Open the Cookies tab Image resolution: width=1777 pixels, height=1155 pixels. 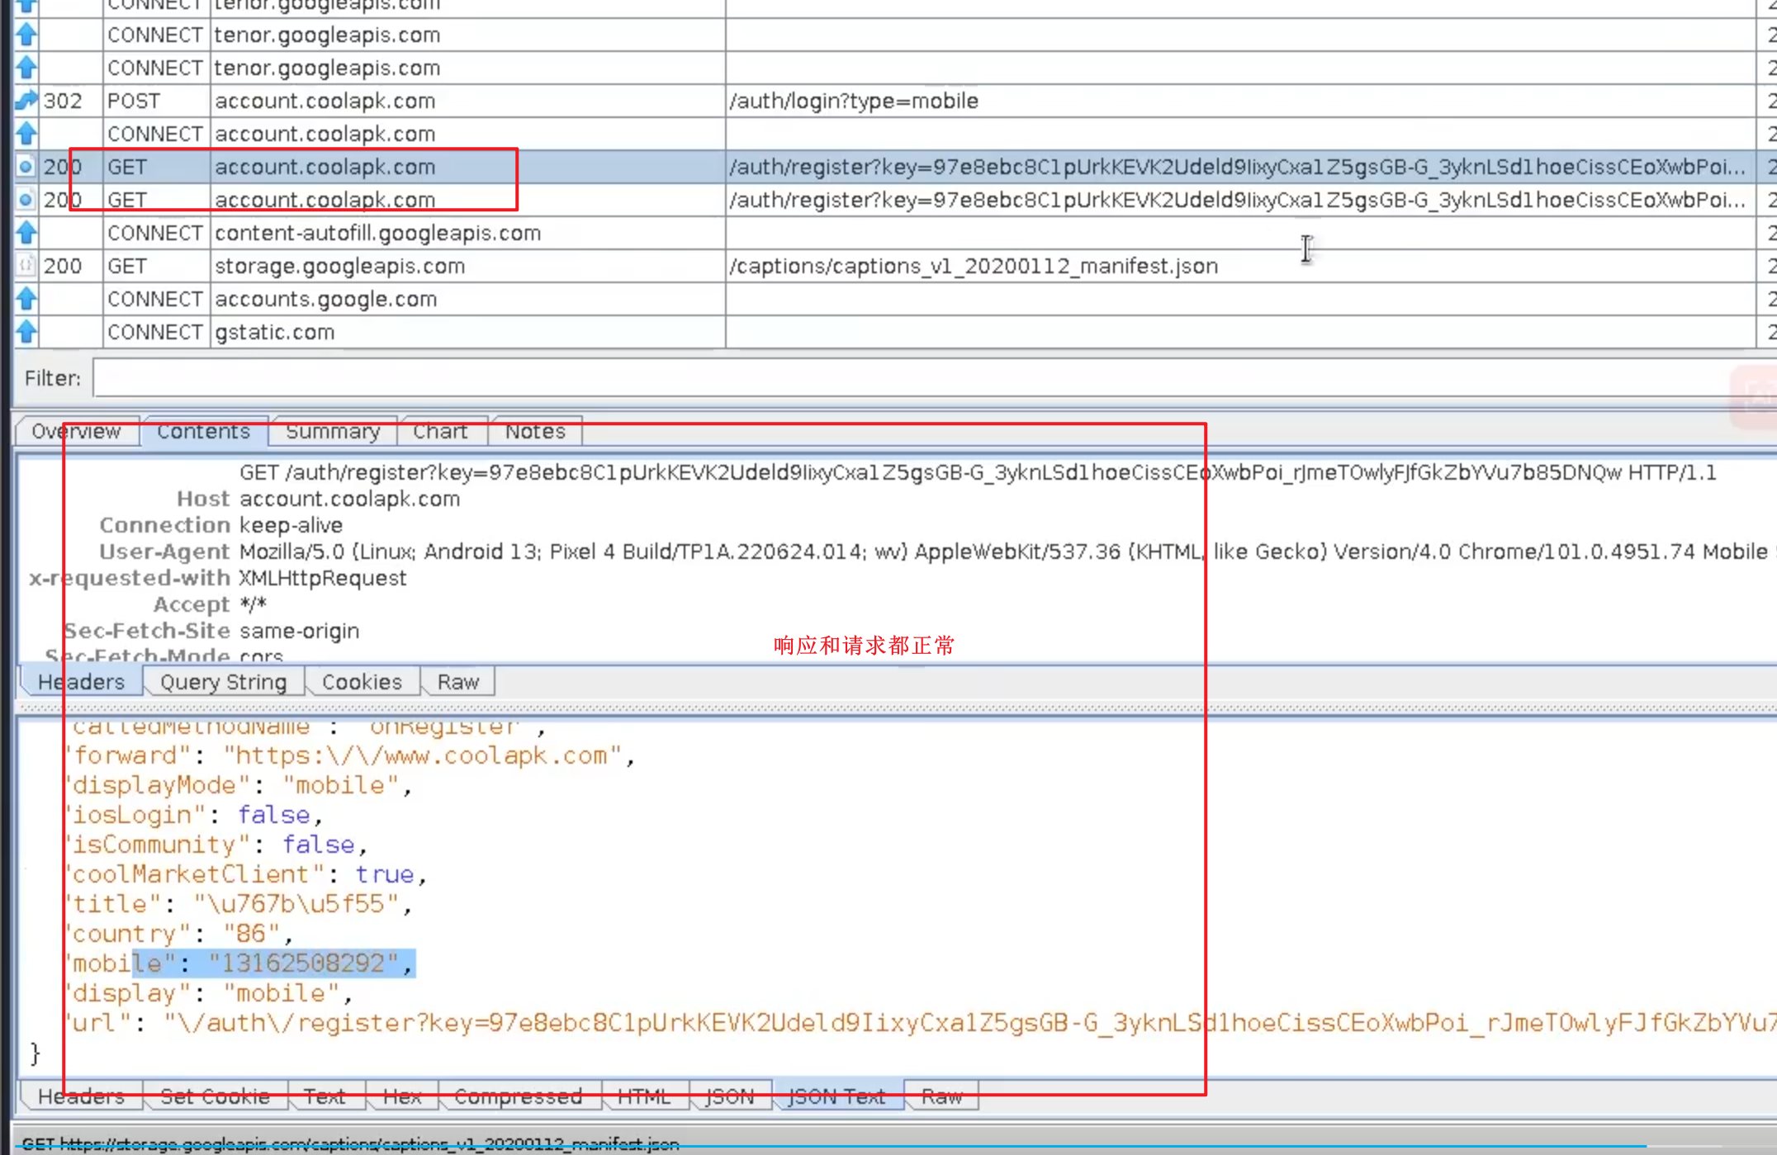pyautogui.click(x=361, y=681)
